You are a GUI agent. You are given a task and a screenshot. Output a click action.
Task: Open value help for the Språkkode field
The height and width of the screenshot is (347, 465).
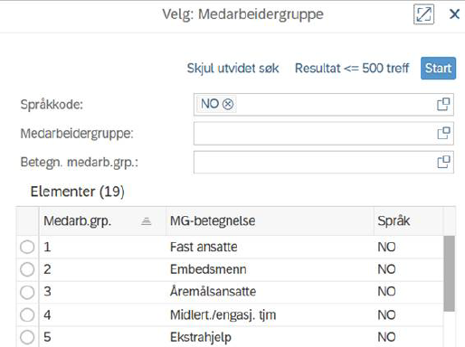point(443,104)
